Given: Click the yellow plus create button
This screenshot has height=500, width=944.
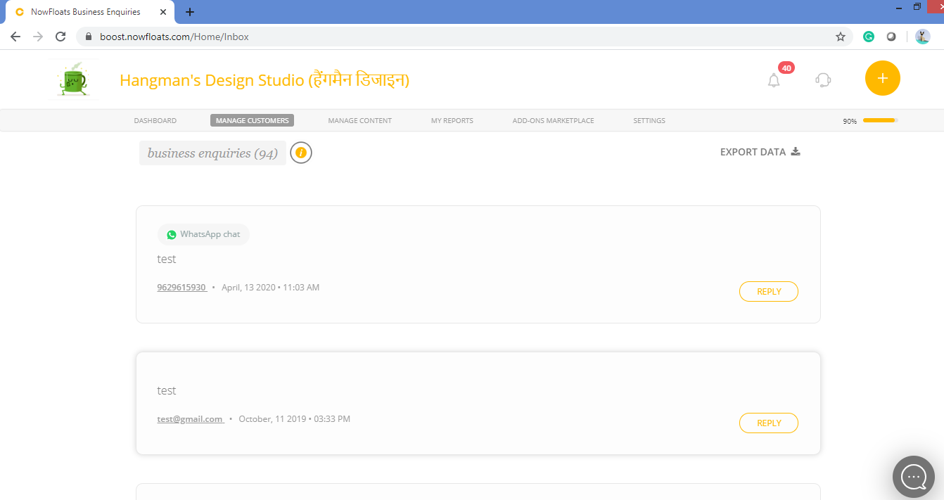Looking at the screenshot, I should point(883,78).
